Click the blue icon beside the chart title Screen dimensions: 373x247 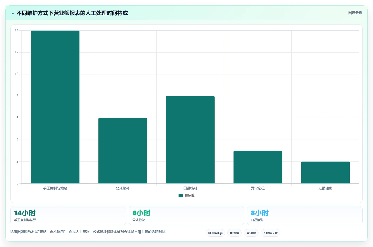tap(12, 13)
